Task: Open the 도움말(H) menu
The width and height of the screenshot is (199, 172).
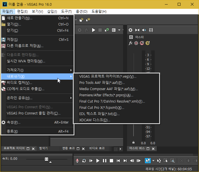Action: coord(99,12)
